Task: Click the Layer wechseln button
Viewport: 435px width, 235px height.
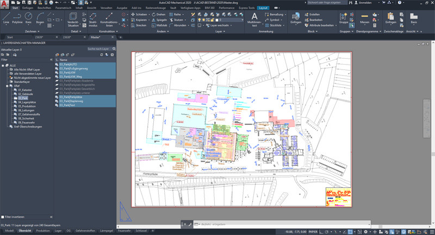Action: coord(219,25)
